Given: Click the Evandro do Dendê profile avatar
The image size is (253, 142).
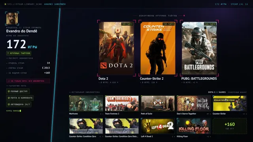Looking at the screenshot, I should (12, 19).
